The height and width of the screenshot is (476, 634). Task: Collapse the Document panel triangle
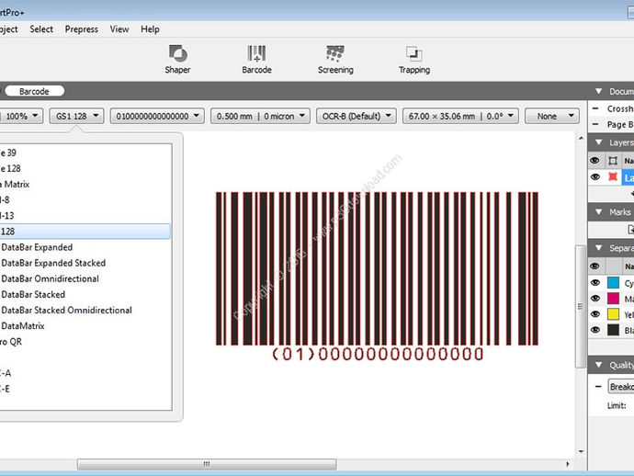[599, 91]
